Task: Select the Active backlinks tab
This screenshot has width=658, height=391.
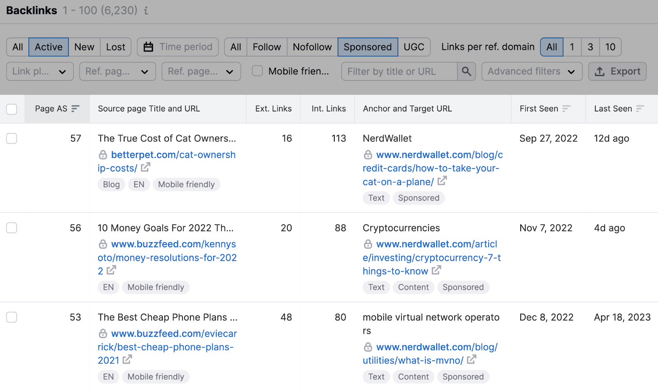Action: click(49, 47)
